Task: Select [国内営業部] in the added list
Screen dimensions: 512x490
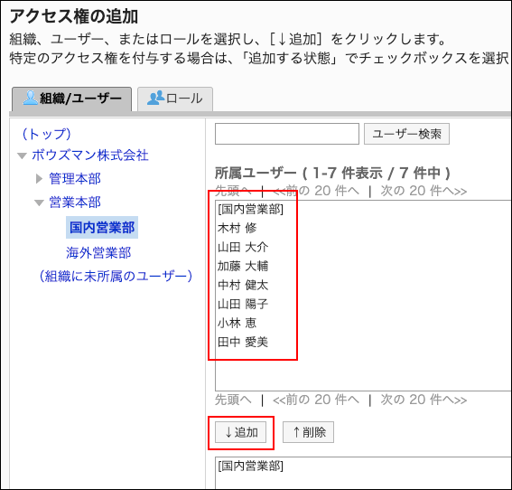Action: pos(251,466)
